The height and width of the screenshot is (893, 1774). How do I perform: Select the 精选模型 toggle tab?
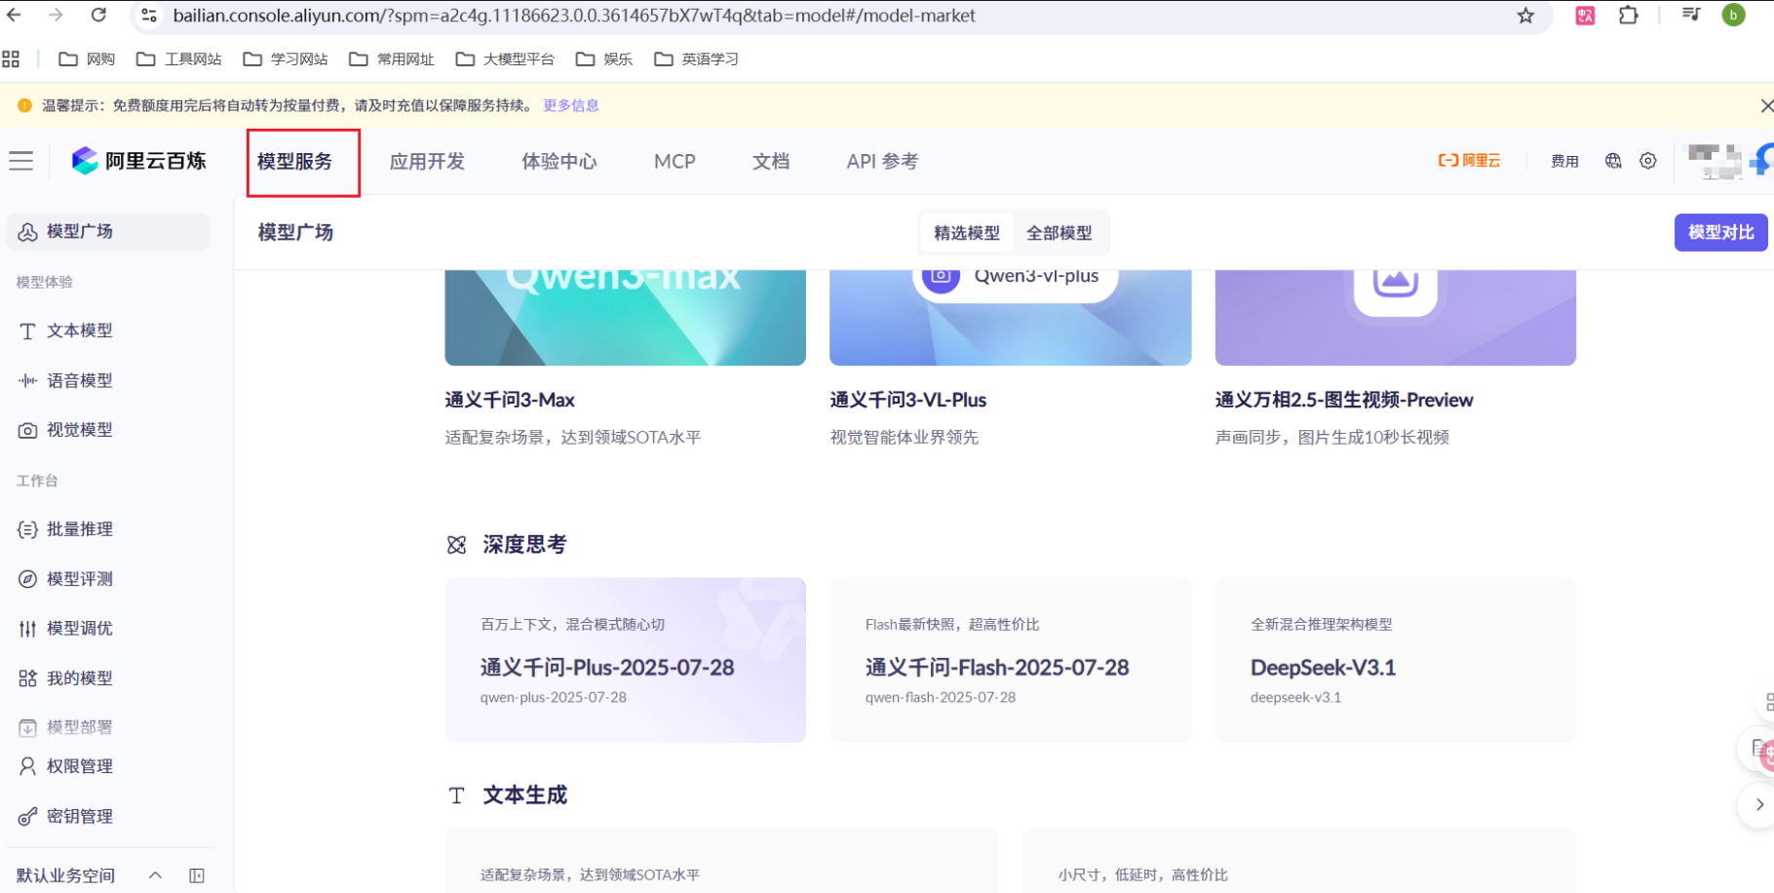[967, 233]
